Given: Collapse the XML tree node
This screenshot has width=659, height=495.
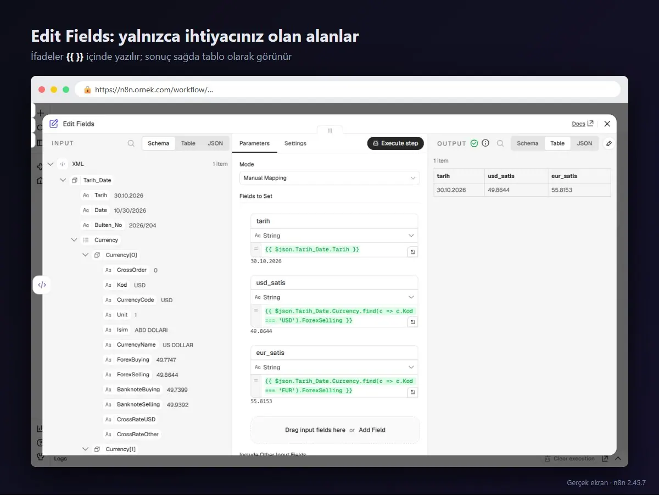Looking at the screenshot, I should pyautogui.click(x=51, y=164).
